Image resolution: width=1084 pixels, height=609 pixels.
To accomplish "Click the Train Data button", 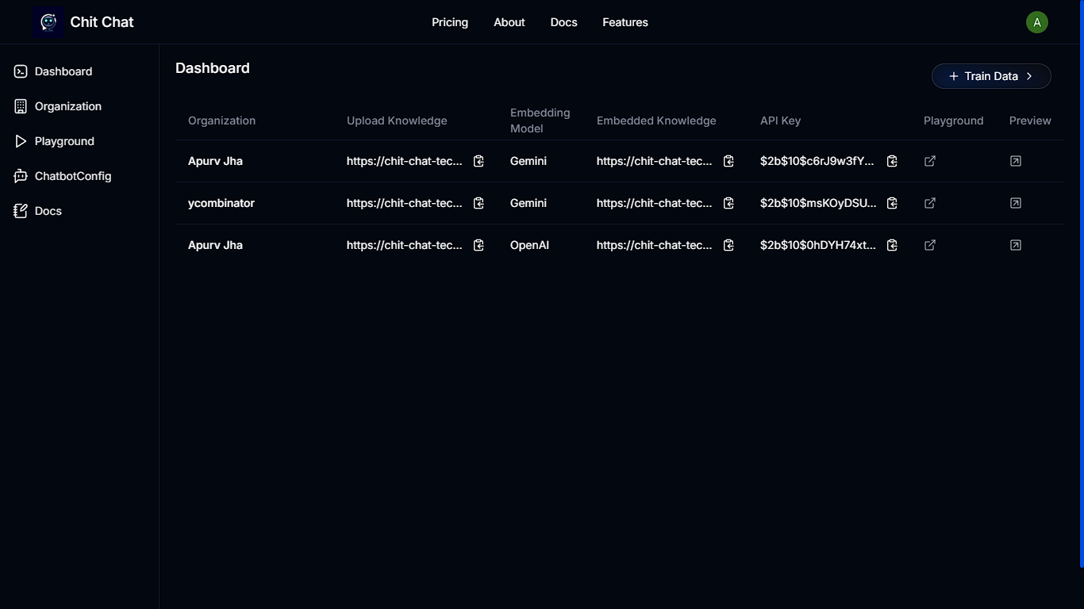I will pyautogui.click(x=990, y=76).
